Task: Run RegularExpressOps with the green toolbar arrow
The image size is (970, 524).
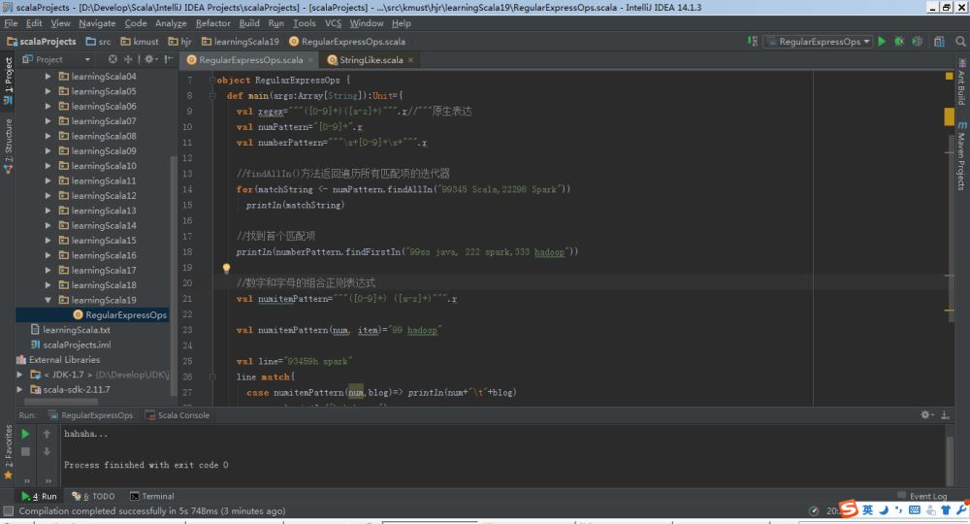Action: coord(882,42)
